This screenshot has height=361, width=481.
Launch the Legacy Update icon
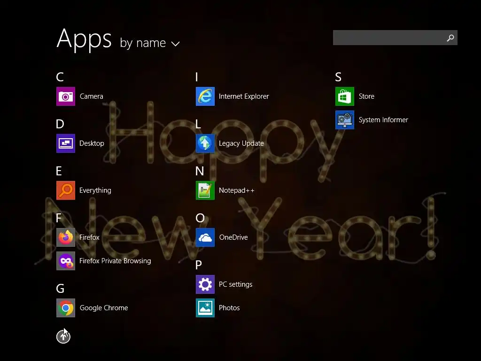tap(205, 143)
